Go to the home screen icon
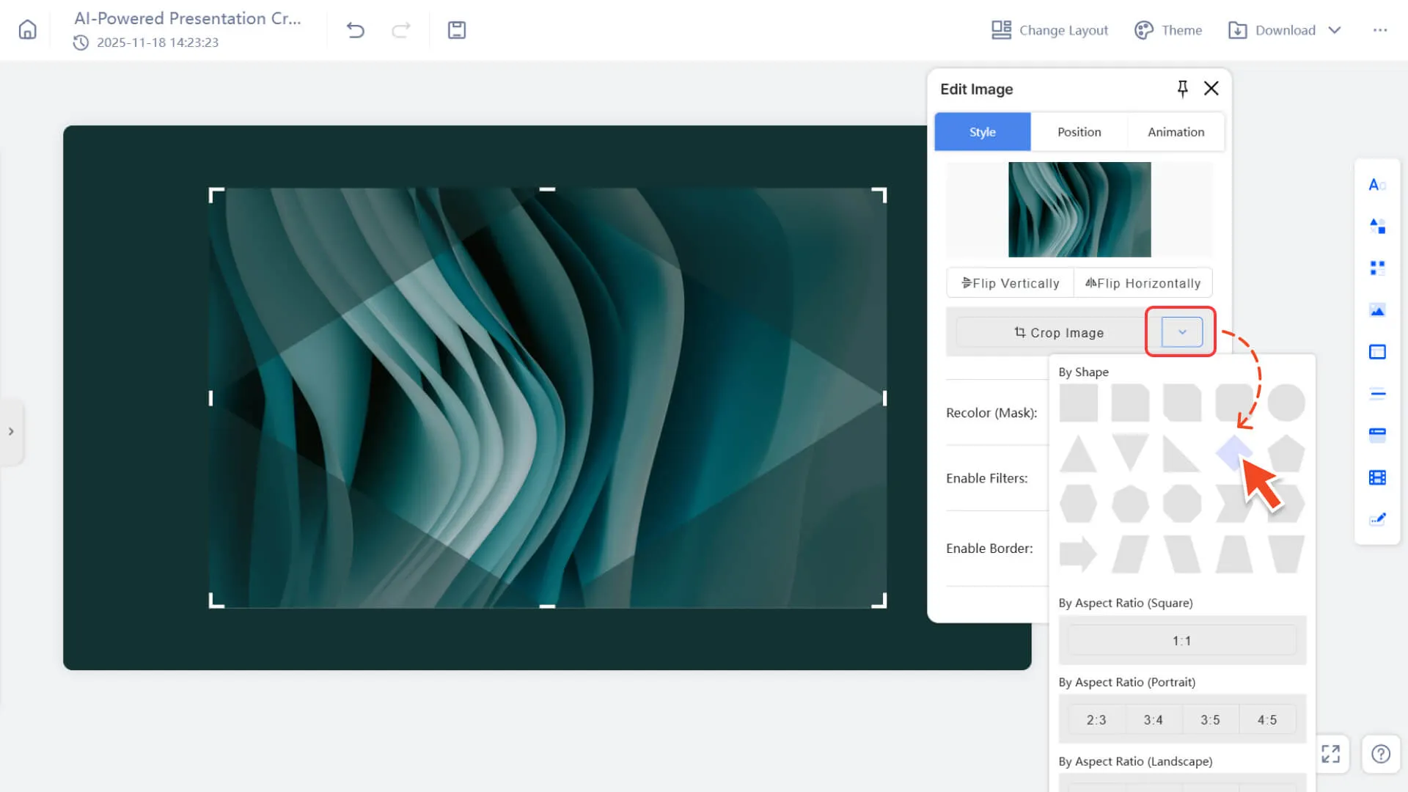Image resolution: width=1408 pixels, height=792 pixels. (27, 29)
